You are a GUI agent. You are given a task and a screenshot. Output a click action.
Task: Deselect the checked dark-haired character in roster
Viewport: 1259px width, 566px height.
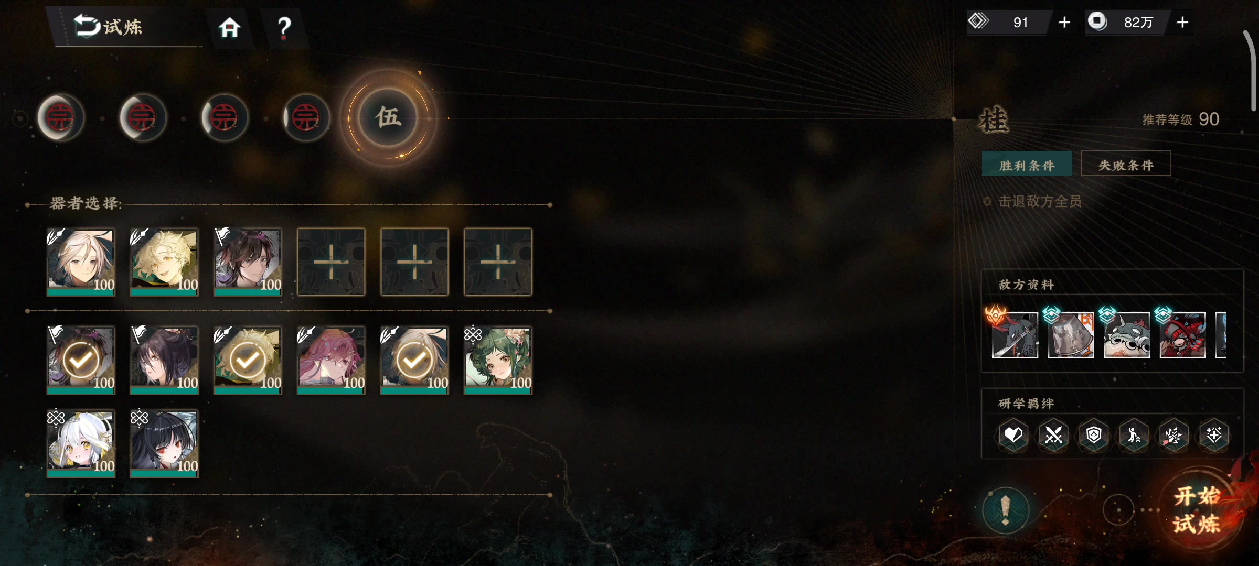coord(81,361)
